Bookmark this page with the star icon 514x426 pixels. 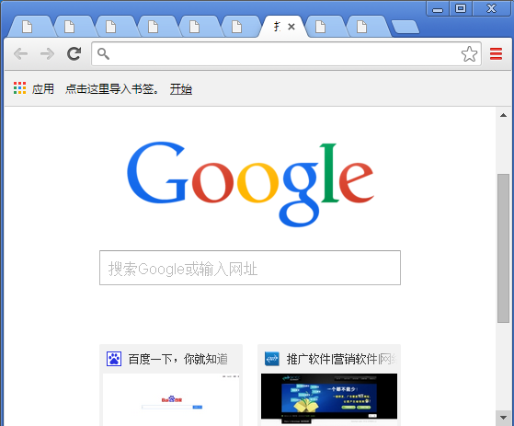(x=469, y=54)
